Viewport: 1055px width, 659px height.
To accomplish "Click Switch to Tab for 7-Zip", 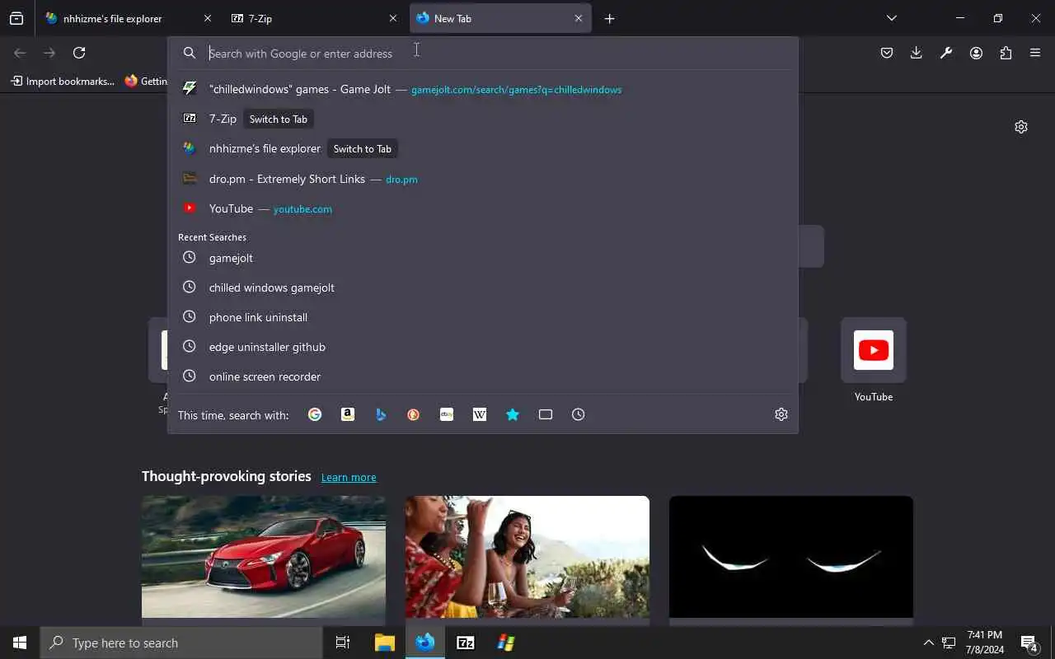I will pos(279,119).
